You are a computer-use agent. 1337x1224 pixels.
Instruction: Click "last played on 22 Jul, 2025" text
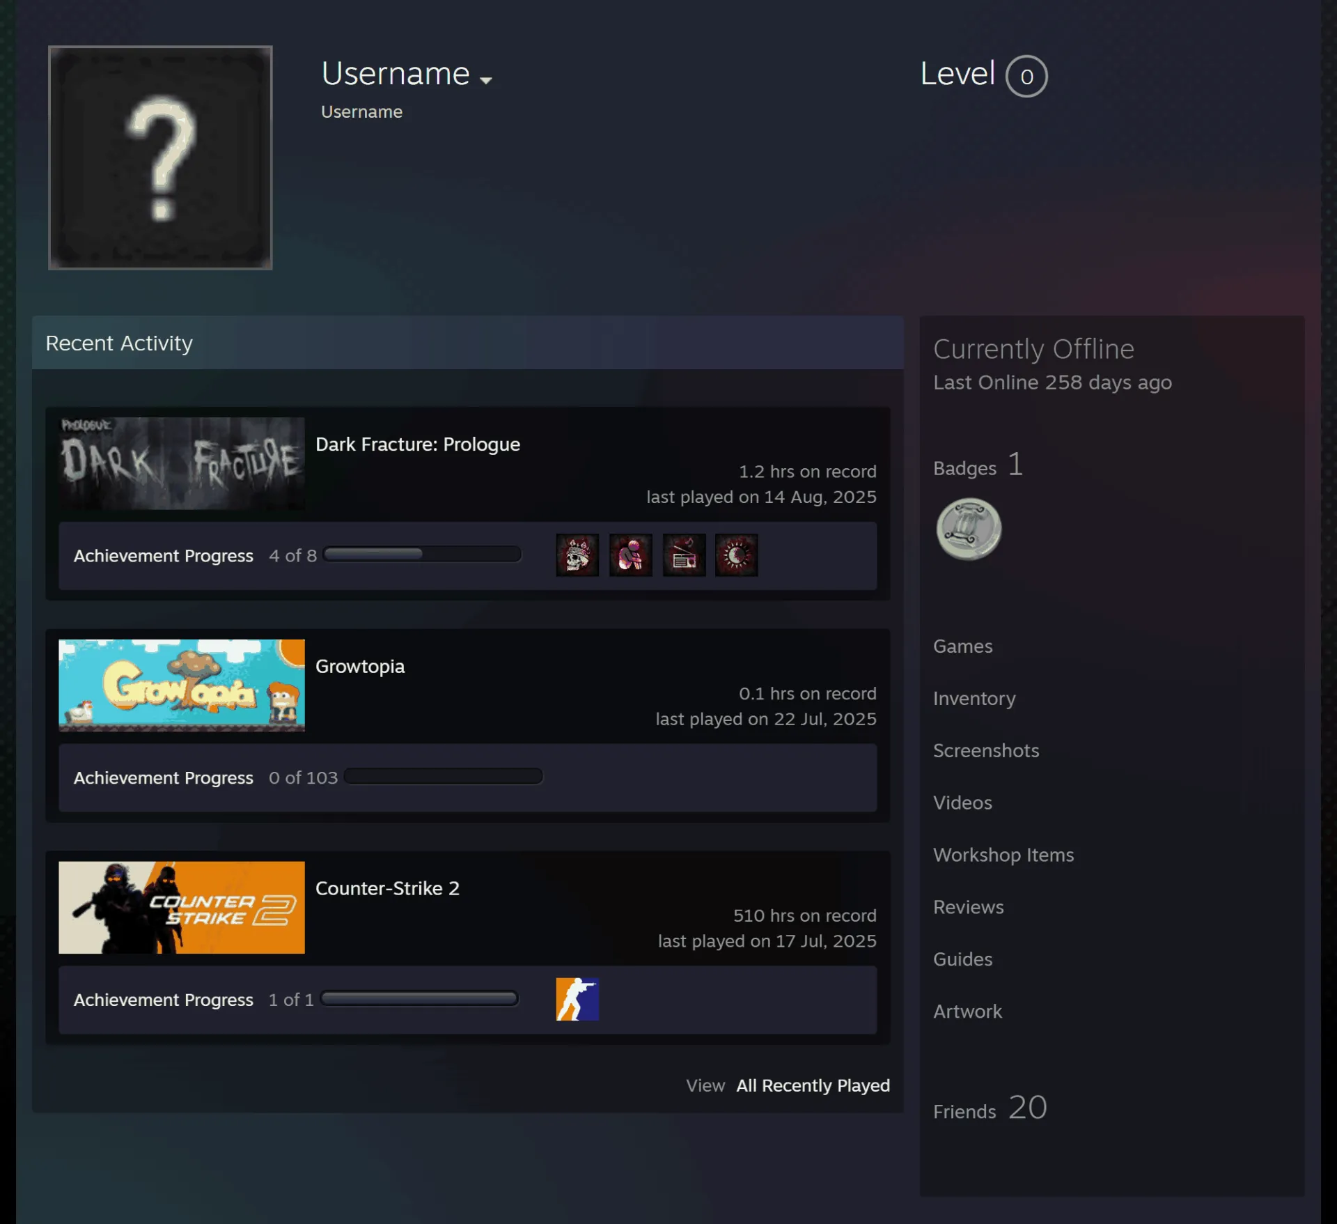[x=765, y=719]
